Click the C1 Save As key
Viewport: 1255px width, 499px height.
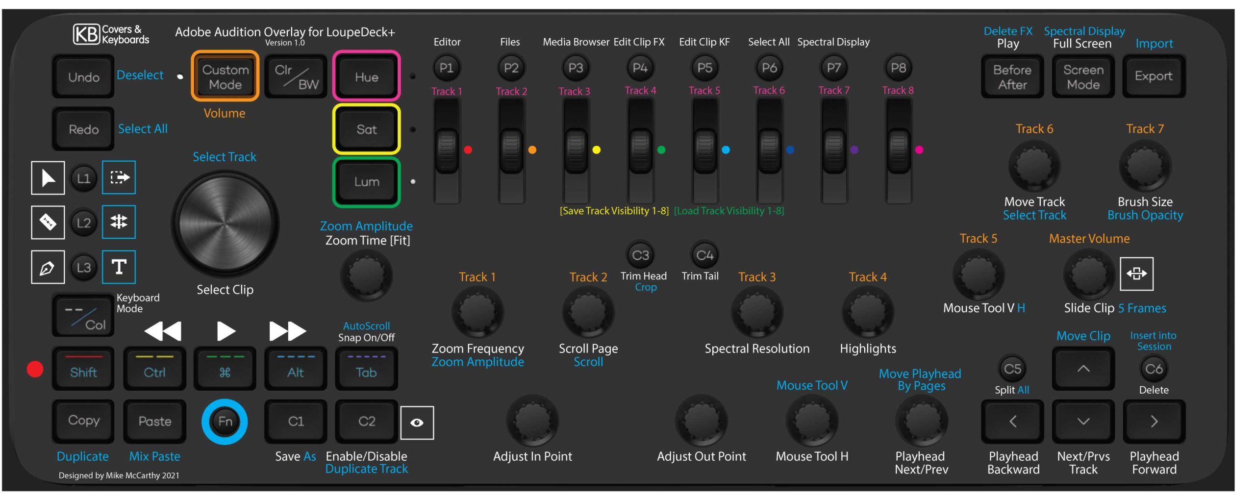tap(296, 422)
